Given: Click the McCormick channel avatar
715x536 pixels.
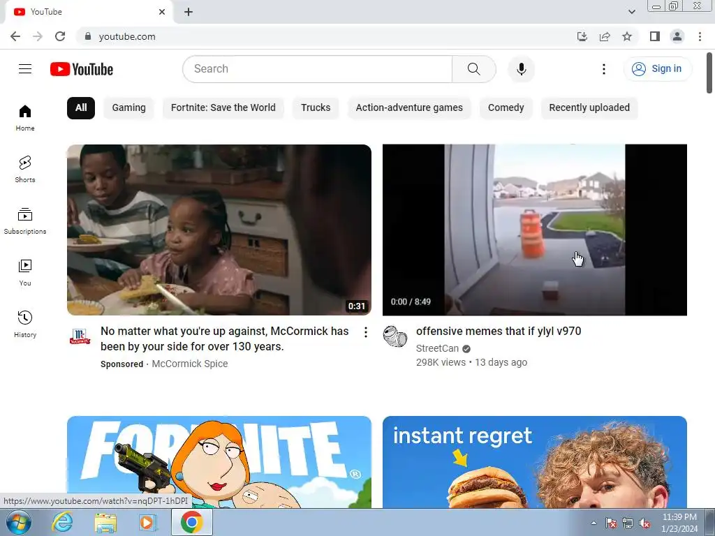Looking at the screenshot, I should (80, 336).
